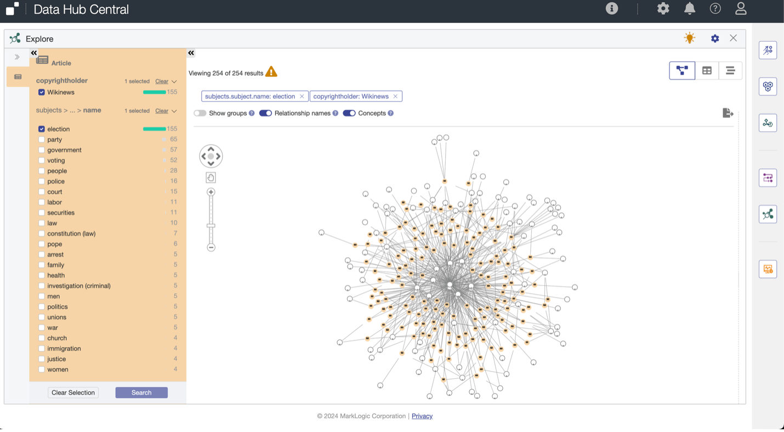
Task: Click the notifications bell icon
Action: tap(690, 9)
